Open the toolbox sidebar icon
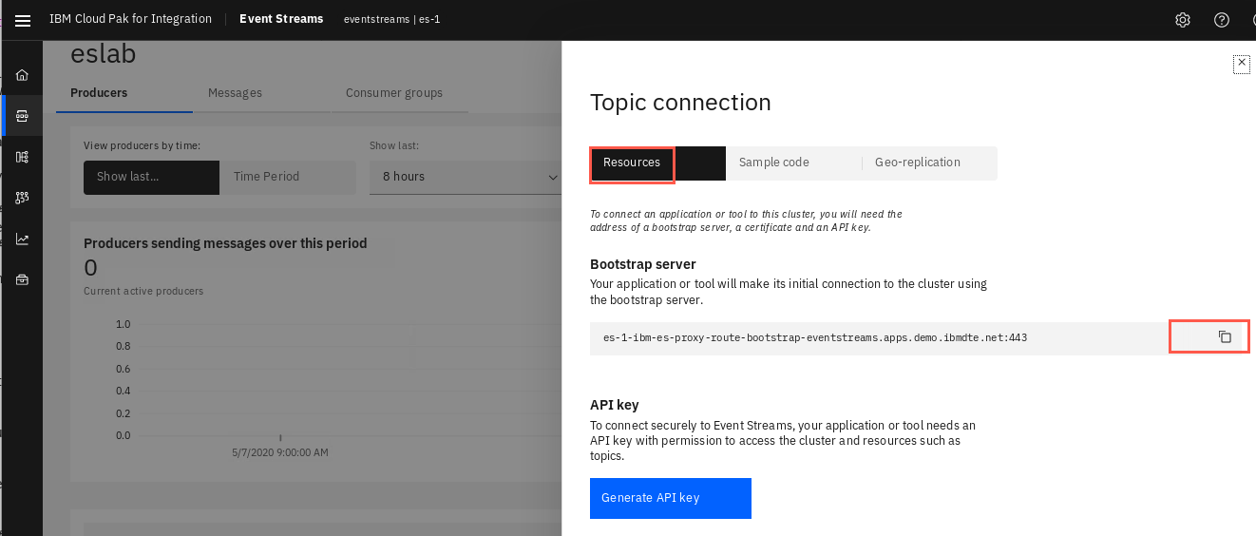 pos(22,279)
